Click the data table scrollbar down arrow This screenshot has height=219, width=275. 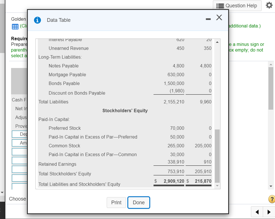point(217,186)
